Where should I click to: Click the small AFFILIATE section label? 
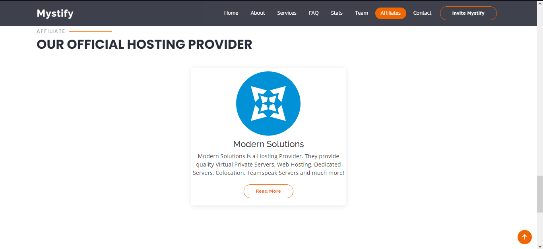51,31
